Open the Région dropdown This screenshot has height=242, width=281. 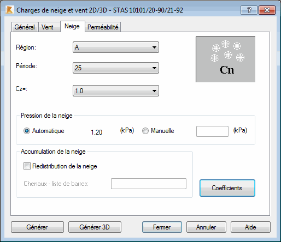116,47
